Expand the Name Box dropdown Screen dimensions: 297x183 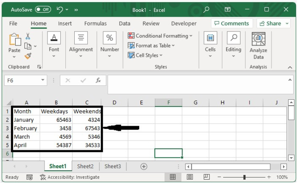tap(43, 80)
